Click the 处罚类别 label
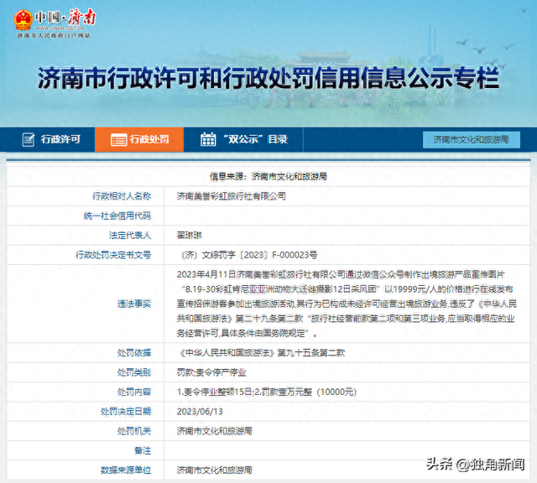Viewport: 537px width, 483px height. 134,372
